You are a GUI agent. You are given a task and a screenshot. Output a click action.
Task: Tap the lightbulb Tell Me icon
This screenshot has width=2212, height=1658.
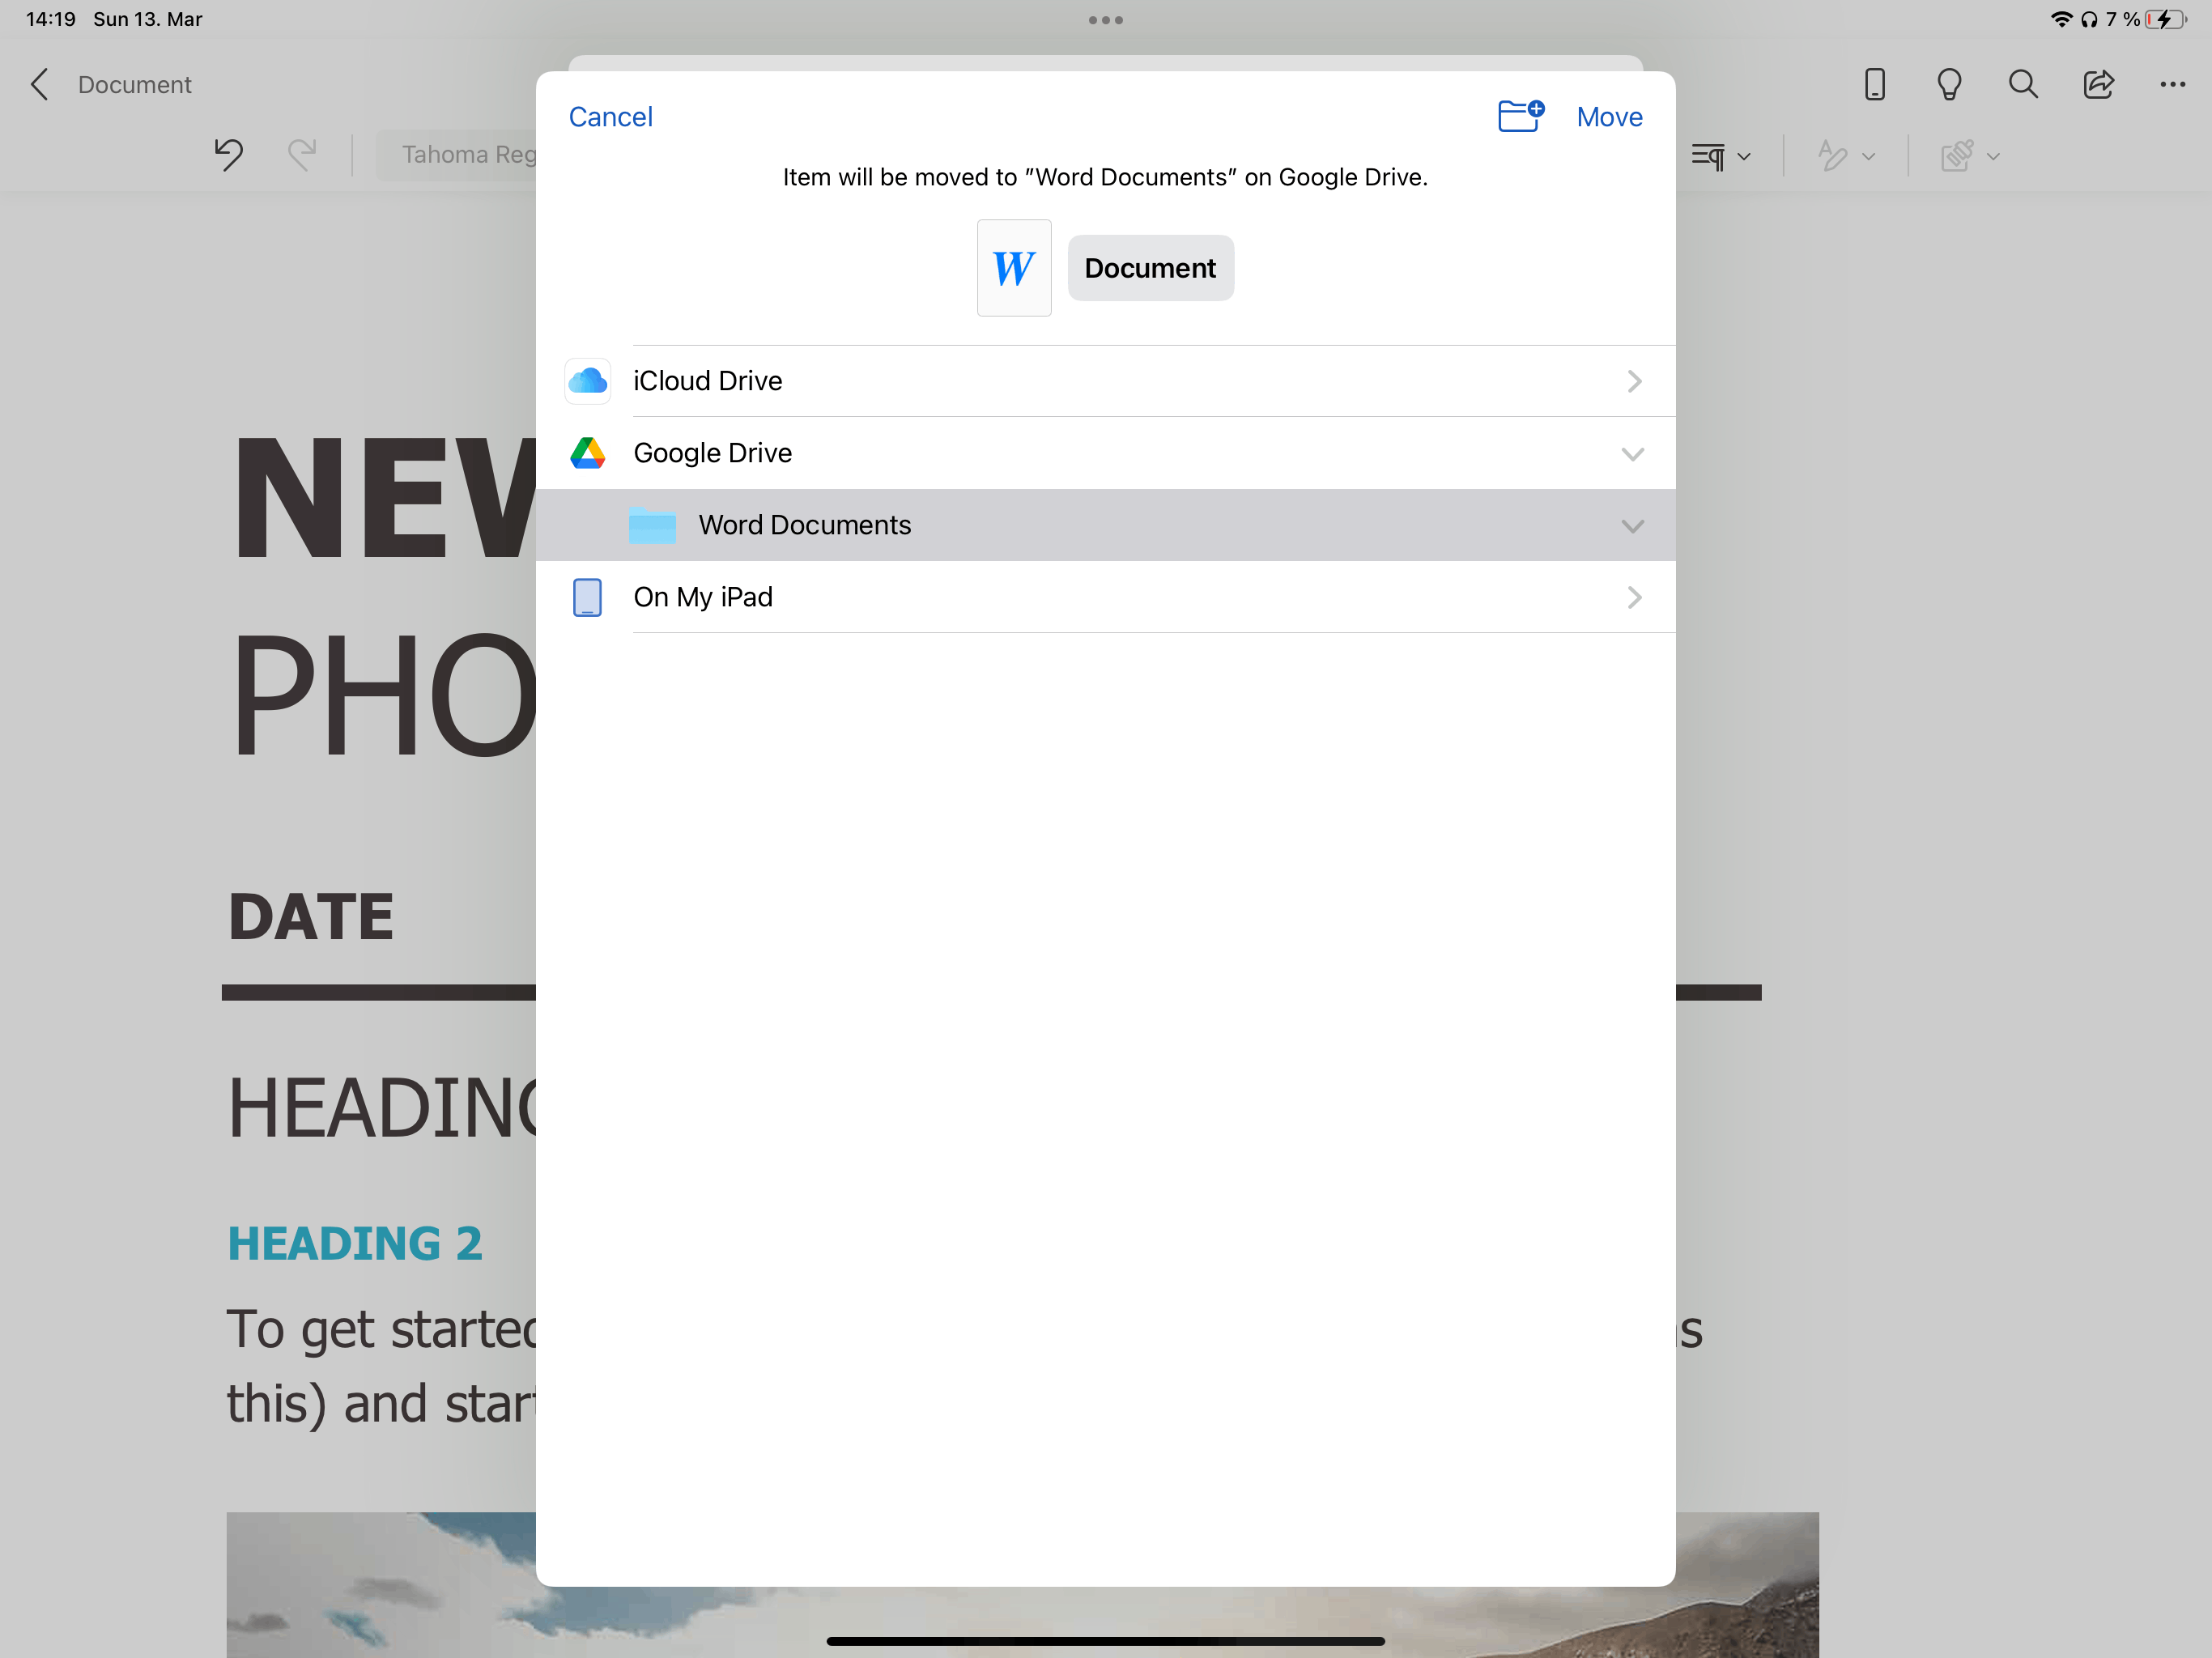click(x=1949, y=84)
